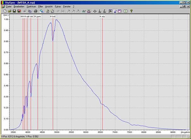This screenshot has height=139, width=191.
Task: Open the Extras menu
Action: pyautogui.click(x=58, y=6)
